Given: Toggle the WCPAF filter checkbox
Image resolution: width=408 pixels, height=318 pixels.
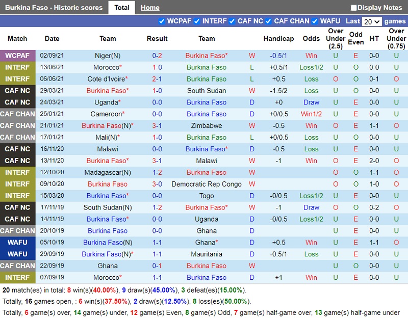Looking at the screenshot, I should pyautogui.click(x=162, y=21).
